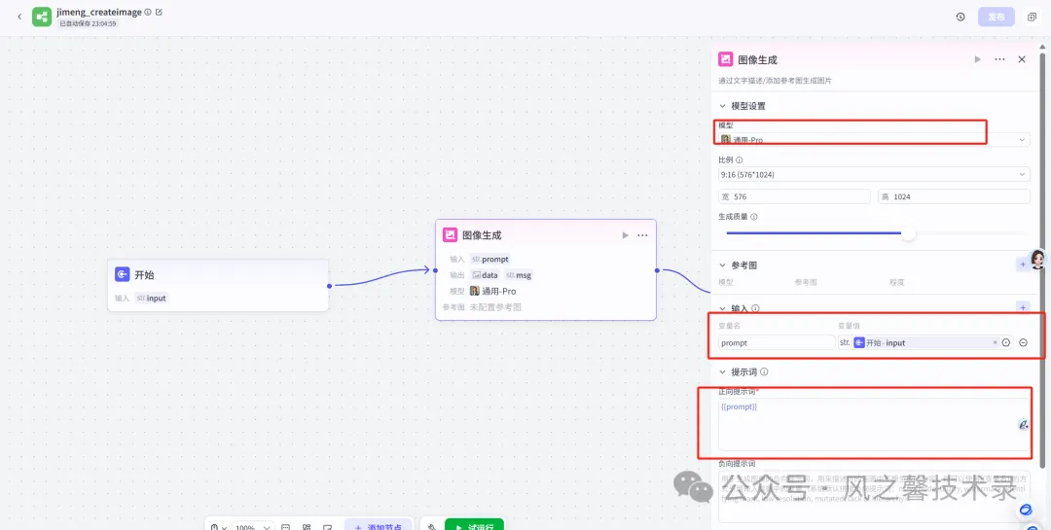This screenshot has width=1051, height=530.
Task: Open the mouse interaction mode dropdown
Action: tap(219, 528)
